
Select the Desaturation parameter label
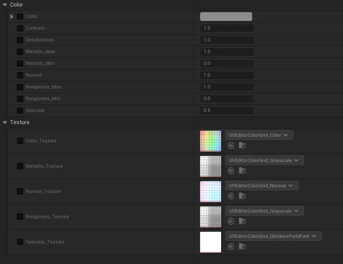(40, 40)
